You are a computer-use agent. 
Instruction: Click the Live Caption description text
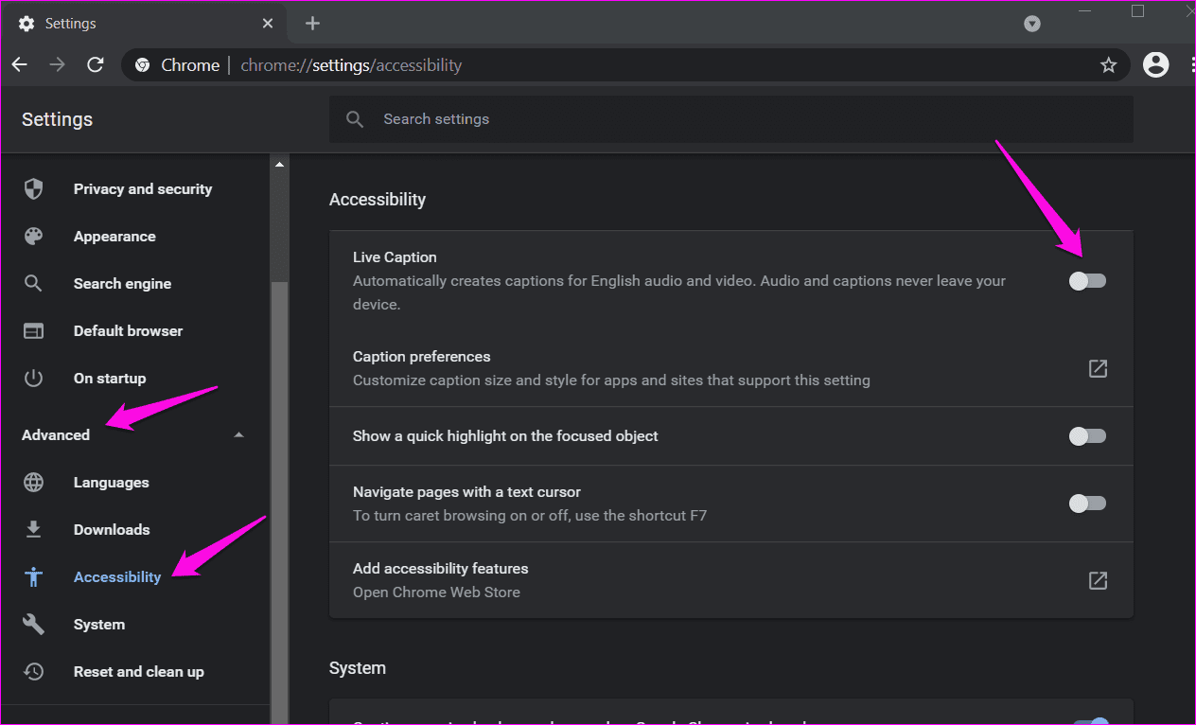tap(679, 292)
